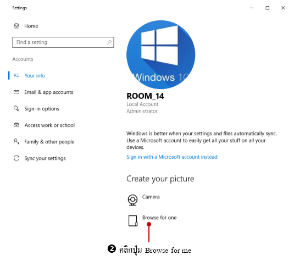
Task: Select Access work or school
Action: [49, 125]
